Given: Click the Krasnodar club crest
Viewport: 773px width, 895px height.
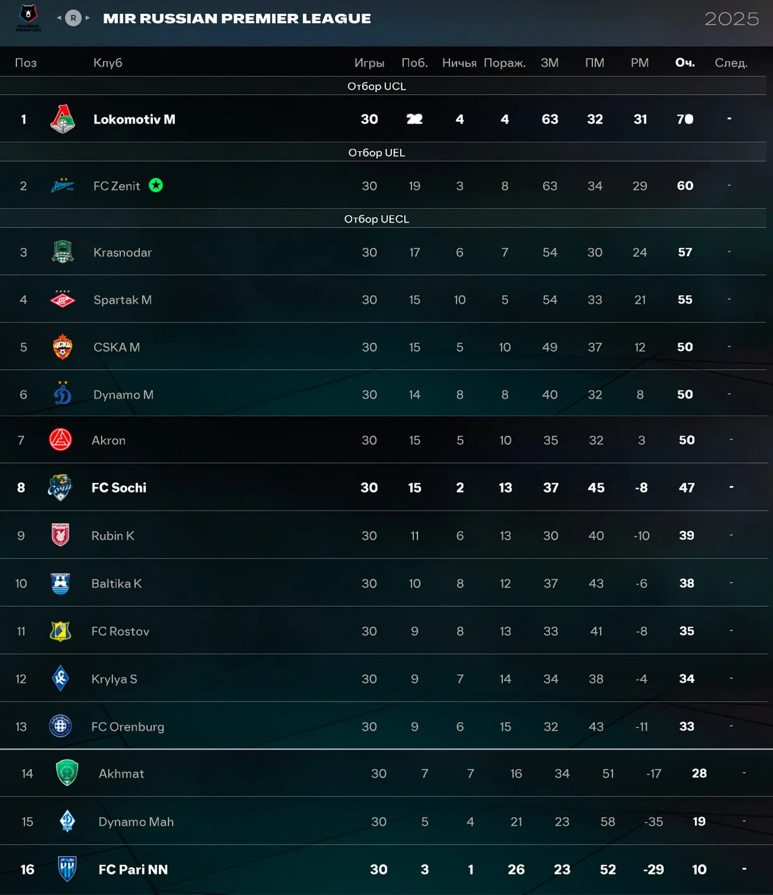Looking at the screenshot, I should [63, 252].
